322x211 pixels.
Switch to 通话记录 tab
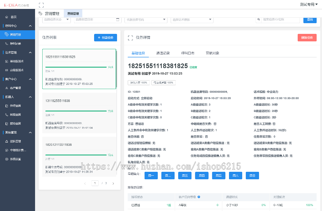tap(163, 53)
